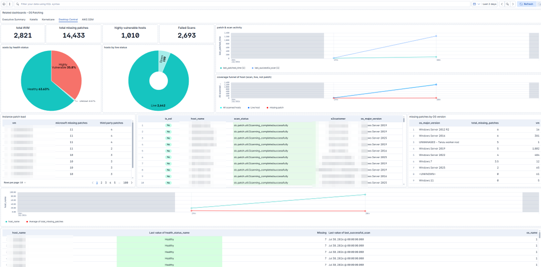541x267 pixels.
Task: Open Rows per page dropdown
Action: tap(15, 182)
